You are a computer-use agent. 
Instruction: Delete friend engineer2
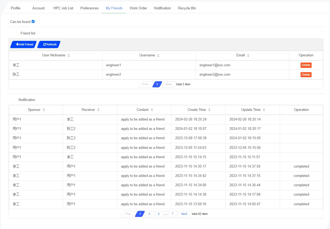(x=306, y=75)
